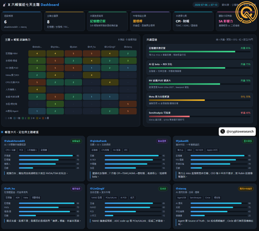Image resolution: width=259 pixels, height=231 pixels.
Task: Click the AI PCB tag in @LinQingV card
Action: (123, 197)
